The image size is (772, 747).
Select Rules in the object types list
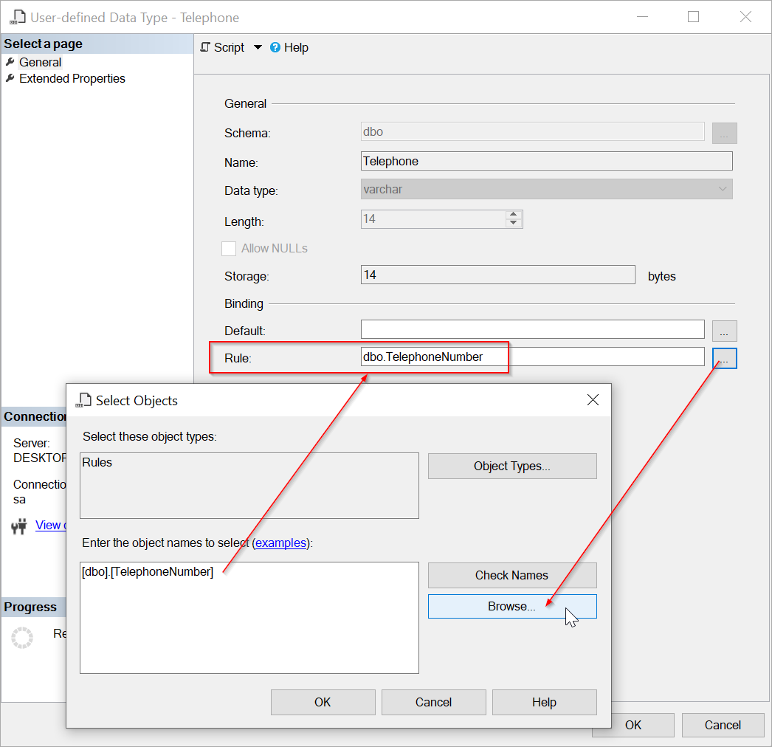97,462
